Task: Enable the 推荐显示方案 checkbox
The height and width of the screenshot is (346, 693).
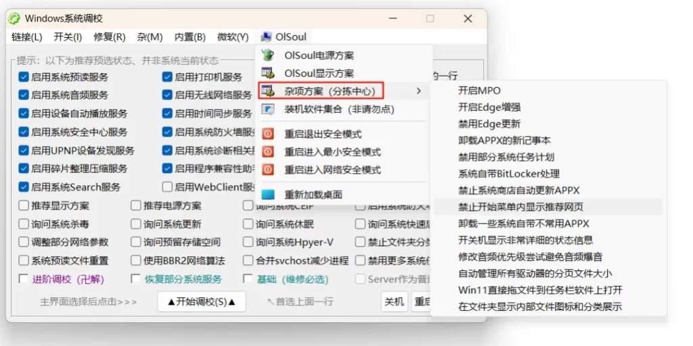Action: (x=24, y=205)
